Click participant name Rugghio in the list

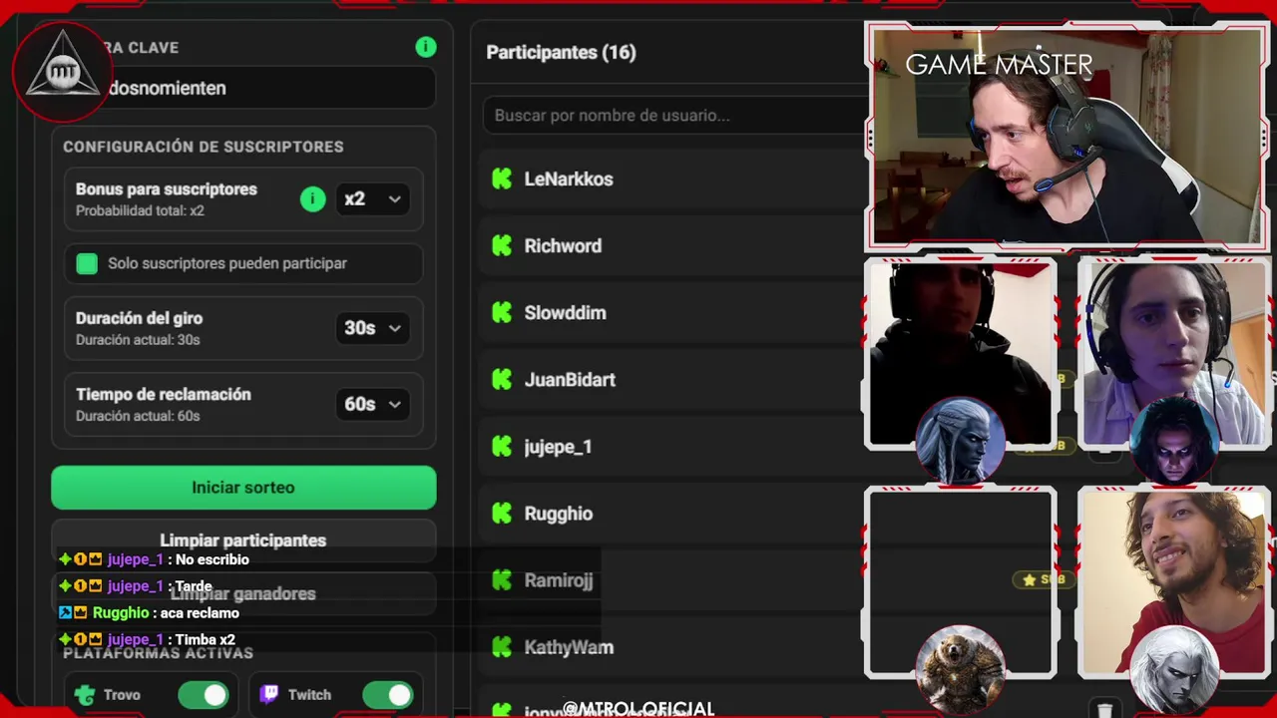point(558,514)
